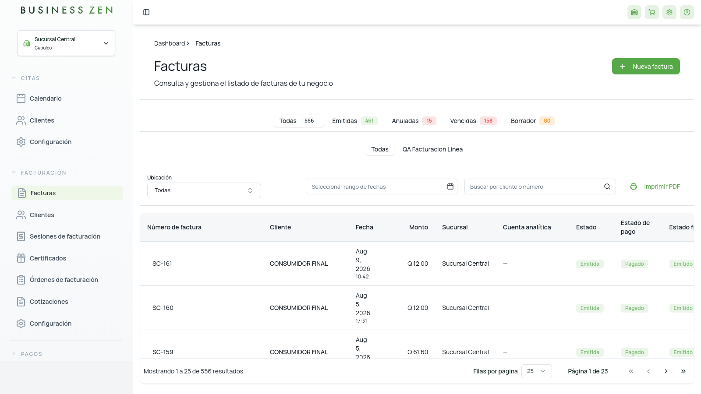Open Calendario in the sidebar
The image size is (701, 394).
pyautogui.click(x=67, y=98)
